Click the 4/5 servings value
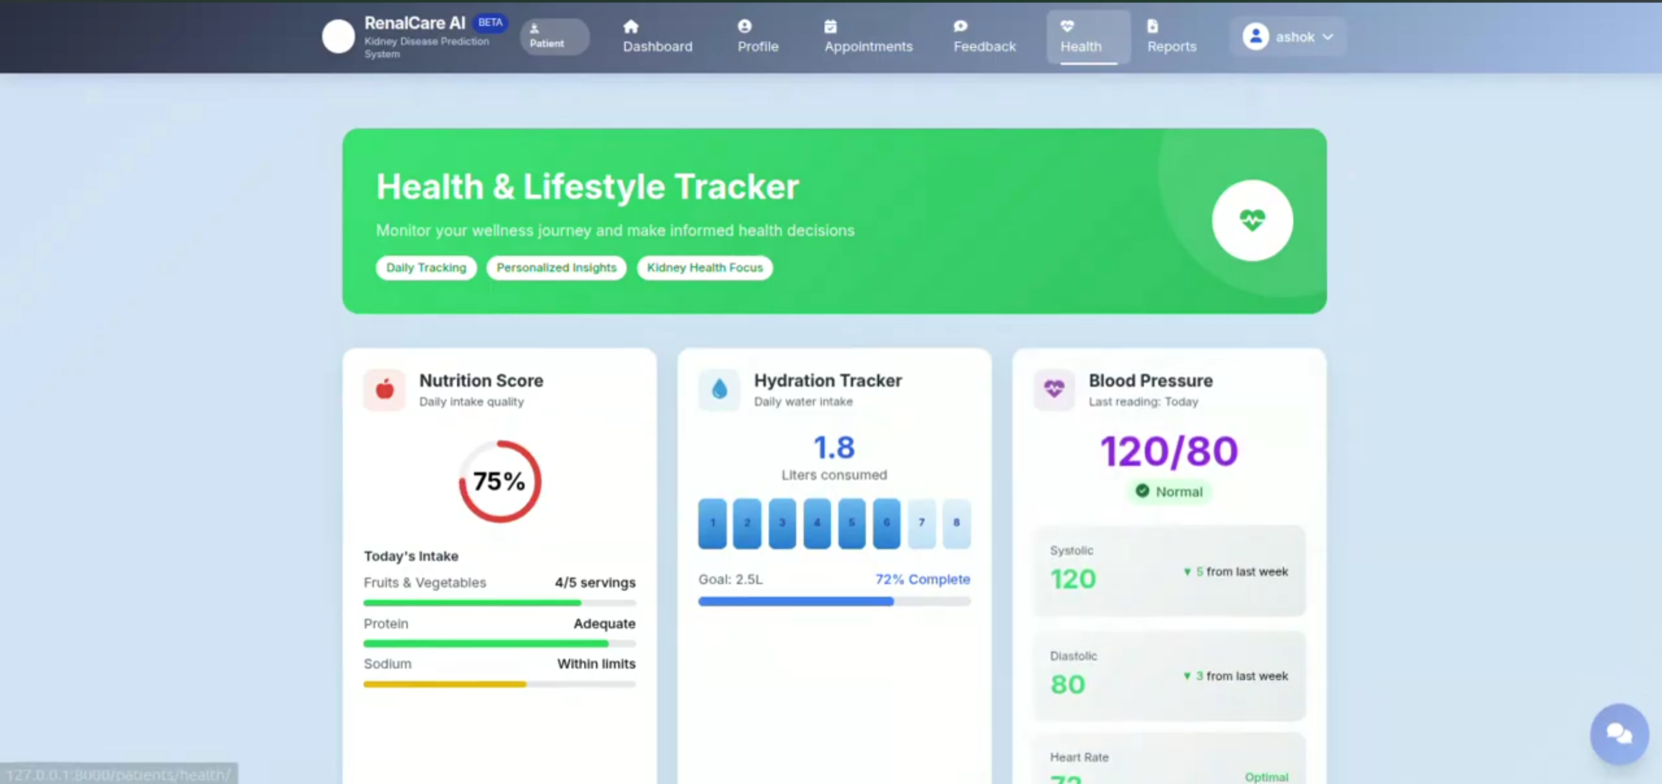1662x784 pixels. (x=595, y=582)
